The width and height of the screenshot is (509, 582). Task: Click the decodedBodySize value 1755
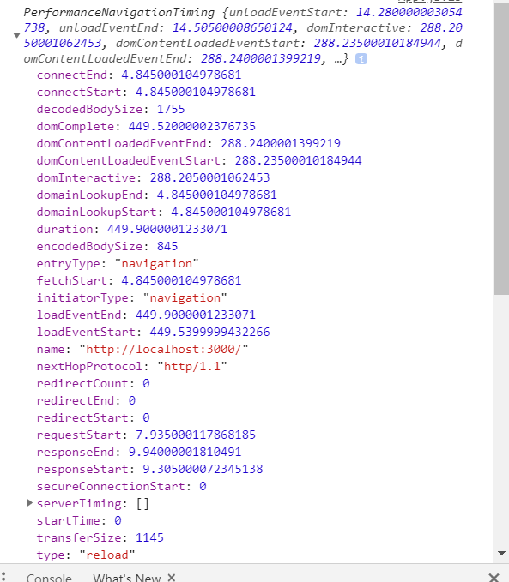click(171, 109)
